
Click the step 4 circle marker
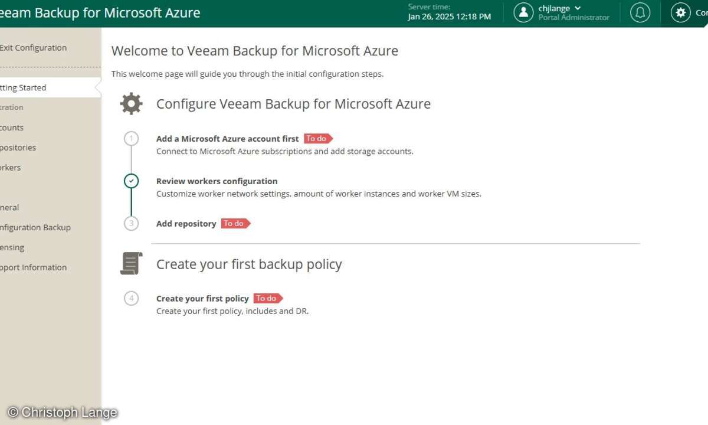click(x=131, y=299)
